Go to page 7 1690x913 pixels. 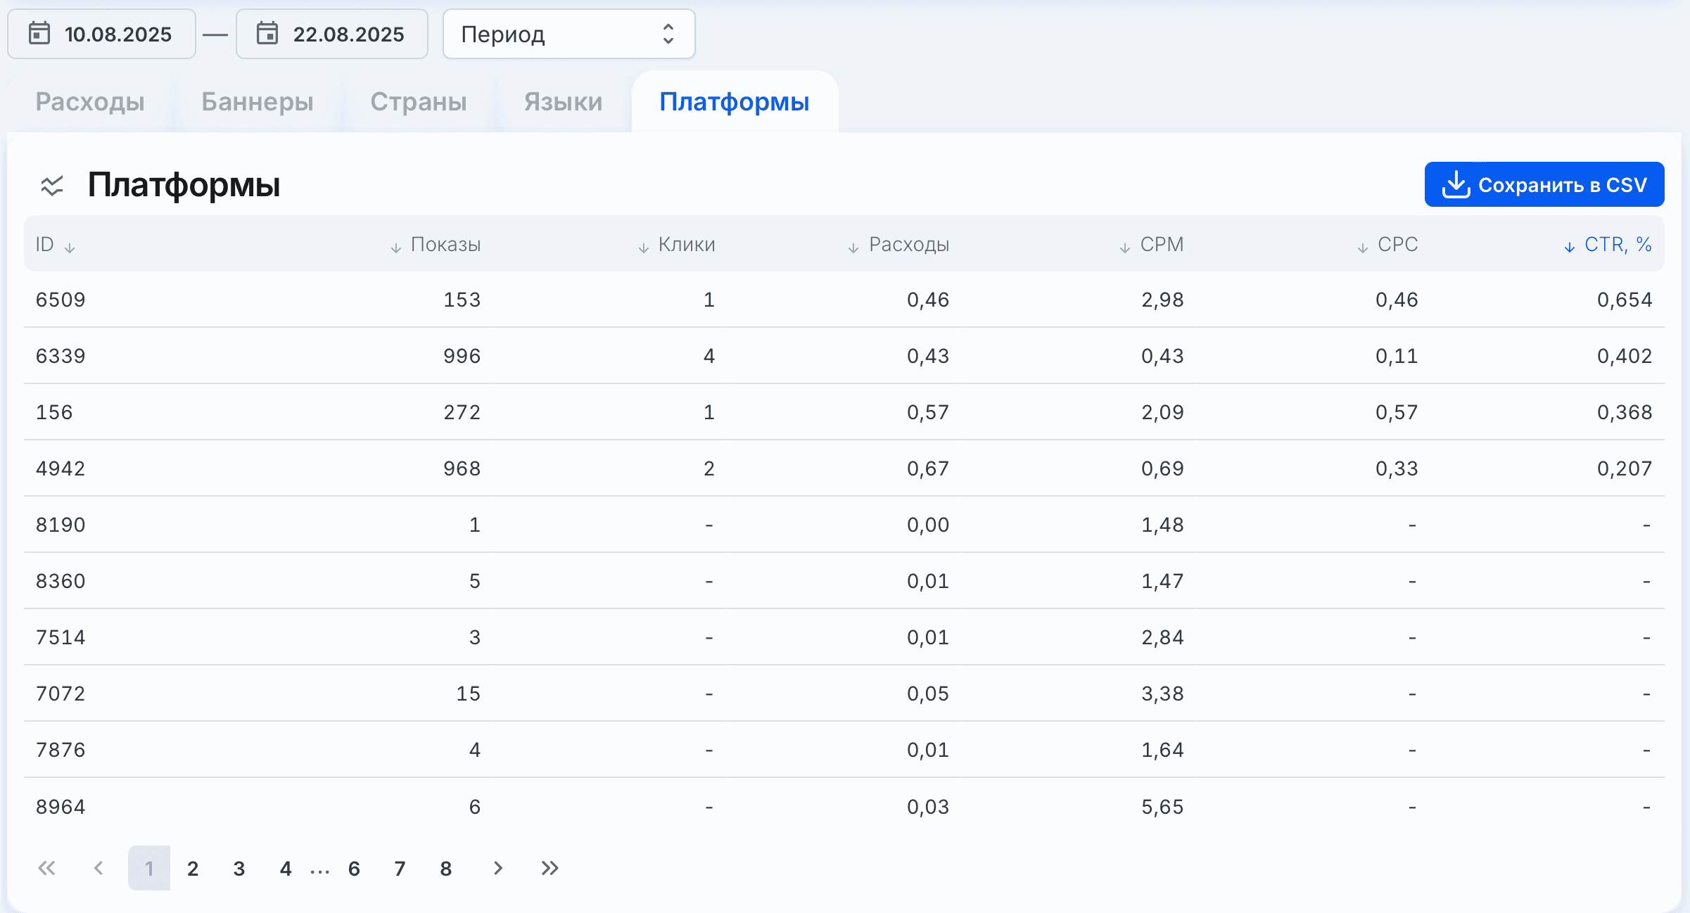click(x=400, y=869)
